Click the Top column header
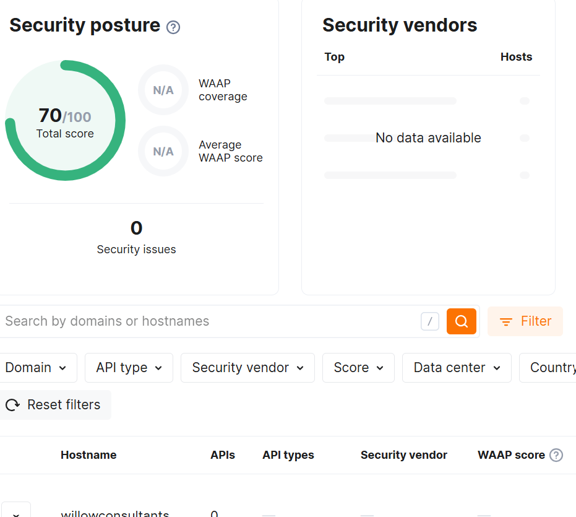 click(334, 56)
